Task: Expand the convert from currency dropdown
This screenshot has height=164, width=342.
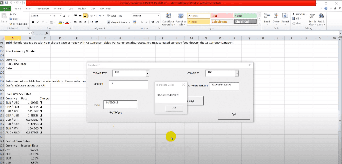Action: coord(148,73)
